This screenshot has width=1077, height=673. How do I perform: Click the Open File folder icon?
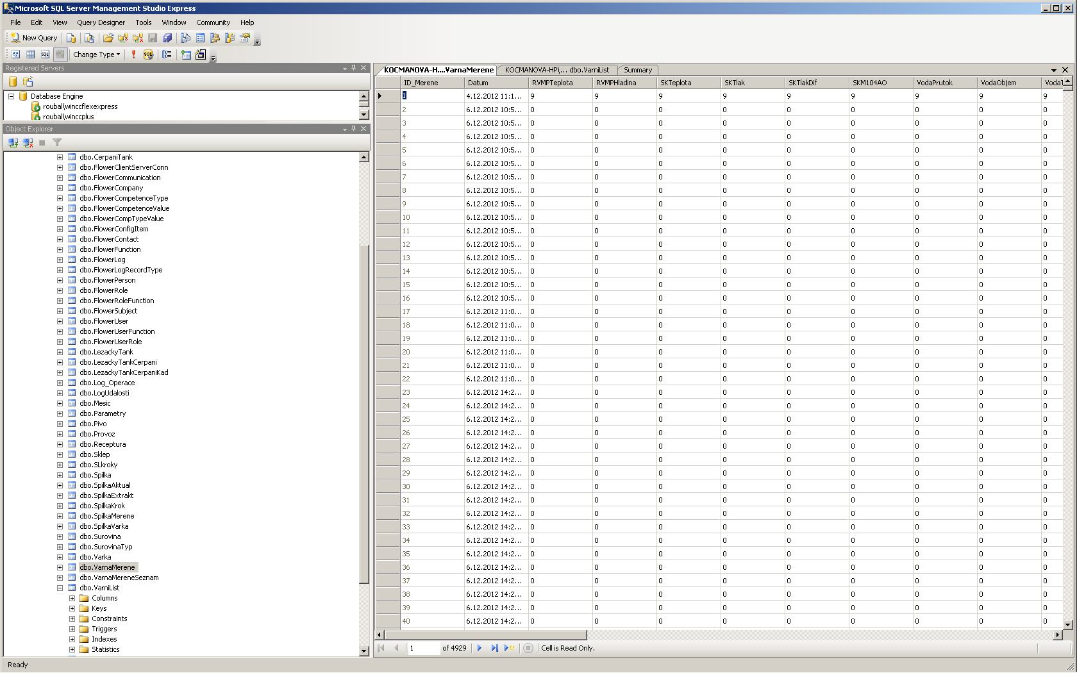[108, 38]
